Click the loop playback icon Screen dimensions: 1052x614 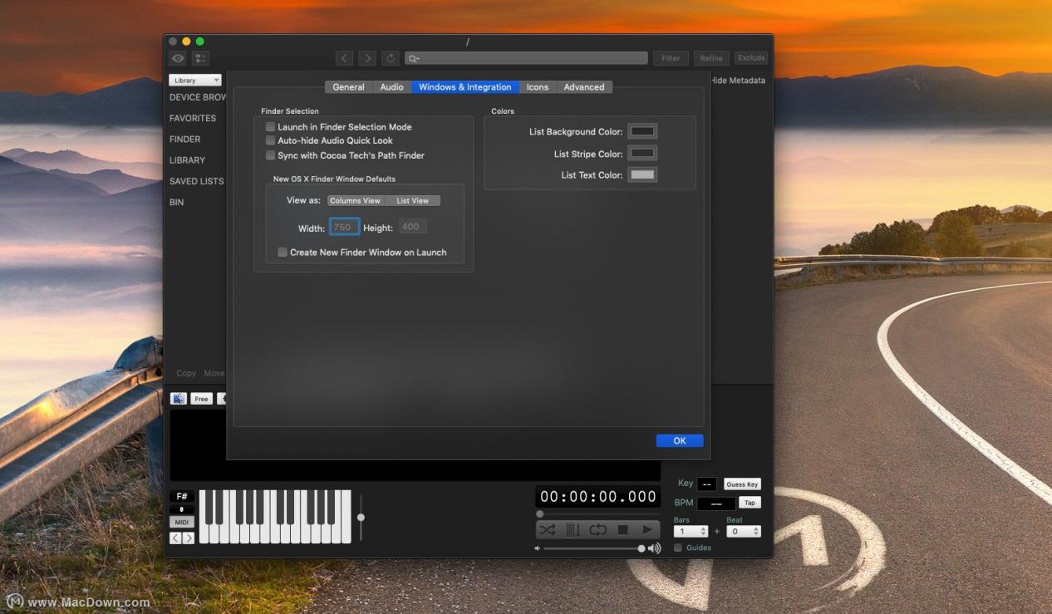point(597,529)
